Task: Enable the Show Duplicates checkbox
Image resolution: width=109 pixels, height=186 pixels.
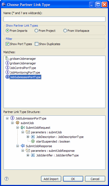Action: click(36, 44)
